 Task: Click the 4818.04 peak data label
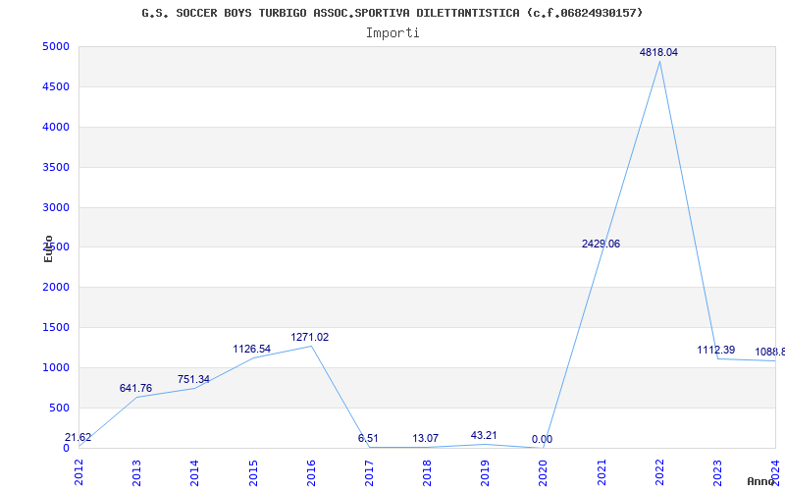(x=658, y=53)
